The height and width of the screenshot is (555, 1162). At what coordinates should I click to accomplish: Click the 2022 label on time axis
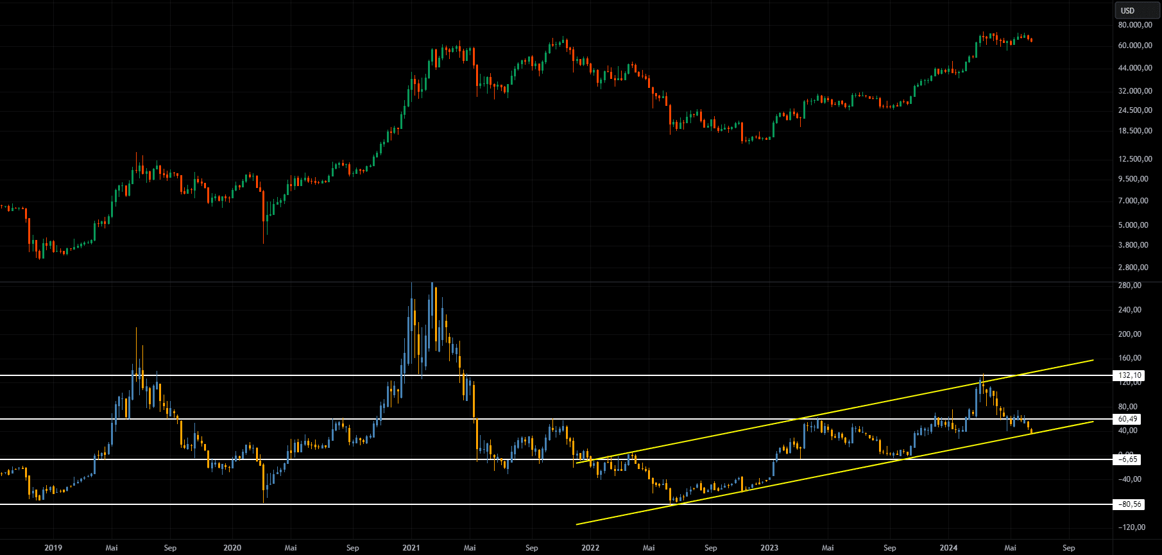tap(590, 548)
